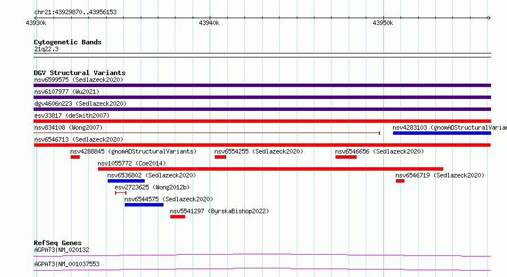Screen dimensions: 507x277
Task: Click the magenta line of AGPAT3|NM_020132
Action: point(262,255)
